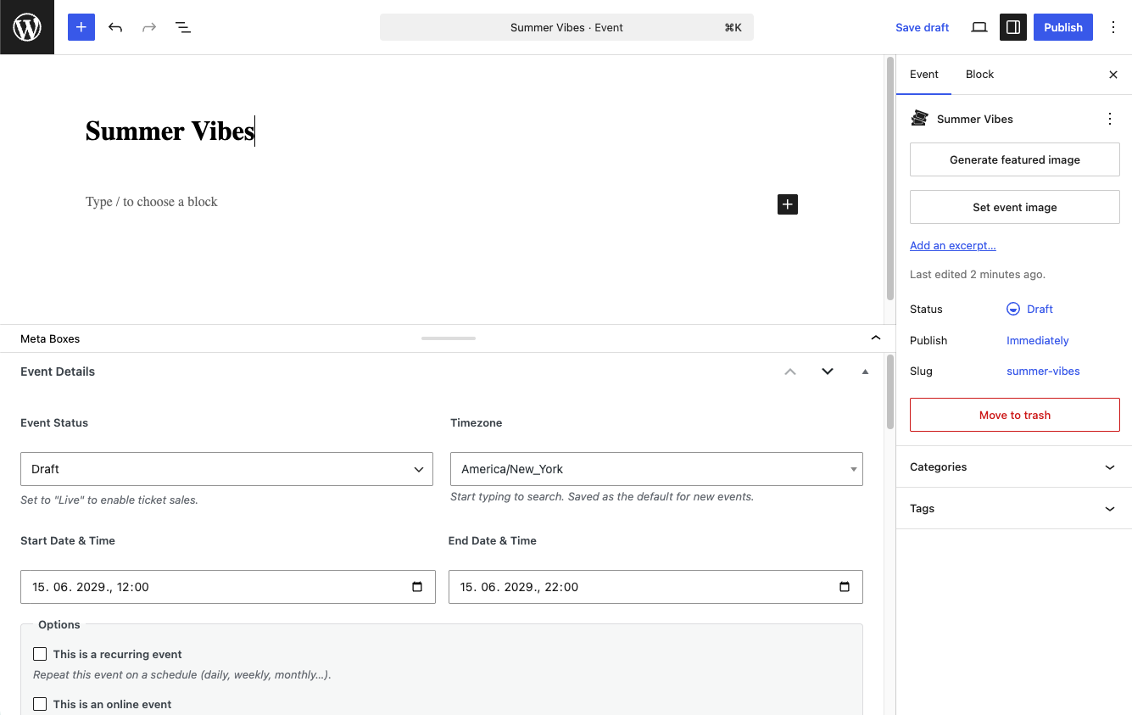Undo the last change

(115, 27)
